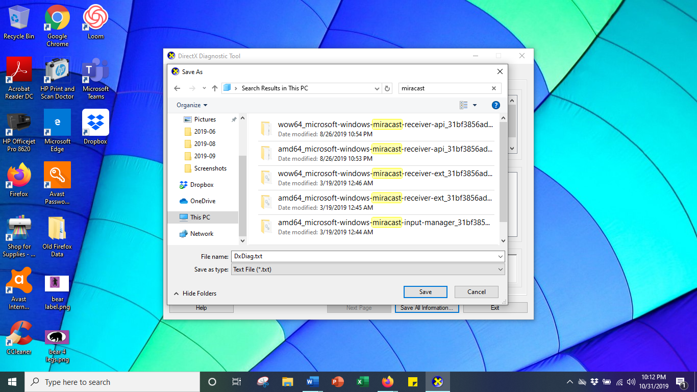Open the view options dropdown arrow
Screen dimensions: 697x392
point(475,105)
